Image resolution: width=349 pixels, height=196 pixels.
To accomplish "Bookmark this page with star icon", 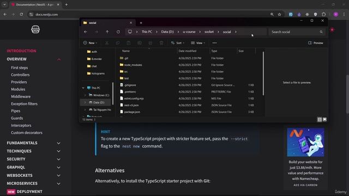I will 279,15.
